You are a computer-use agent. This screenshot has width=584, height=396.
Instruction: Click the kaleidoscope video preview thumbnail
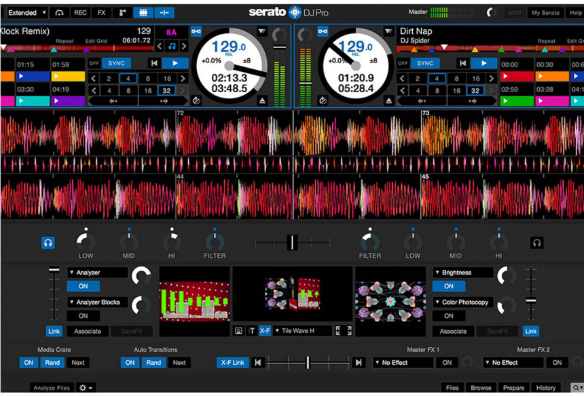[x=389, y=297]
